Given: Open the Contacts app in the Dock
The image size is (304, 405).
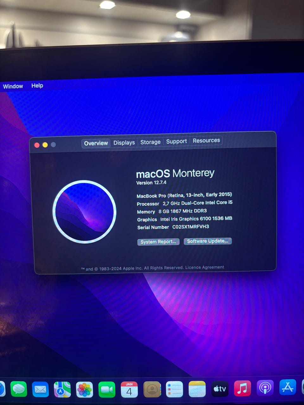Looking at the screenshot, I should point(152,389).
